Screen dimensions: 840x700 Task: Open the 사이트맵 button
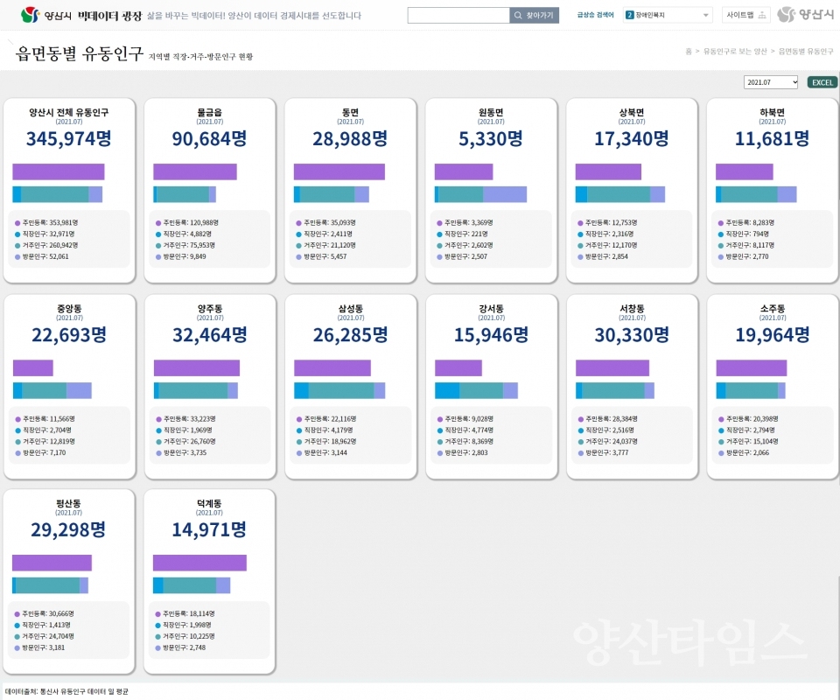pos(746,15)
